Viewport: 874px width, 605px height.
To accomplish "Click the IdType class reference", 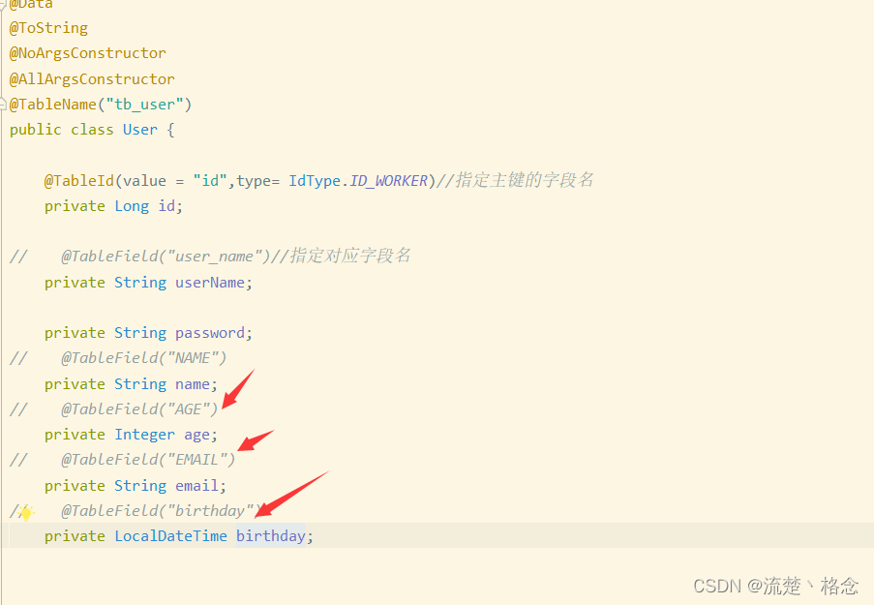I will 315,181.
